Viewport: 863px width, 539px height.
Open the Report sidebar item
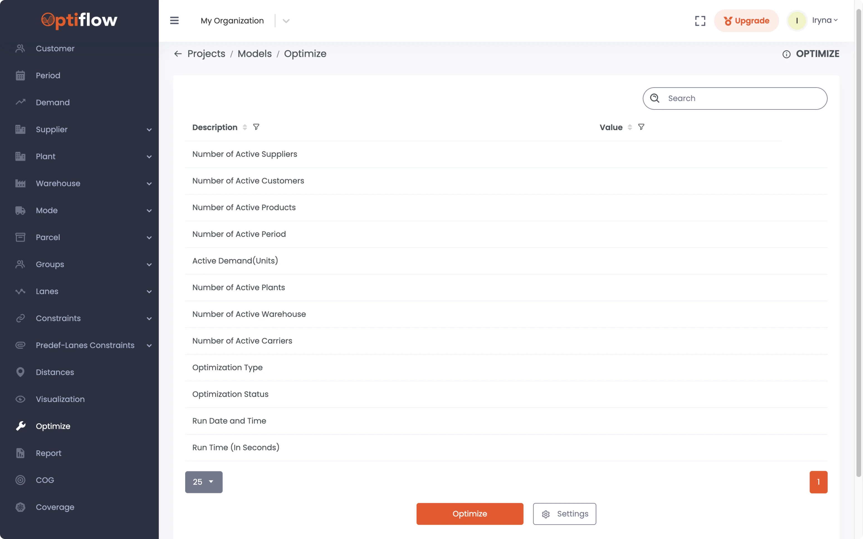(x=48, y=453)
